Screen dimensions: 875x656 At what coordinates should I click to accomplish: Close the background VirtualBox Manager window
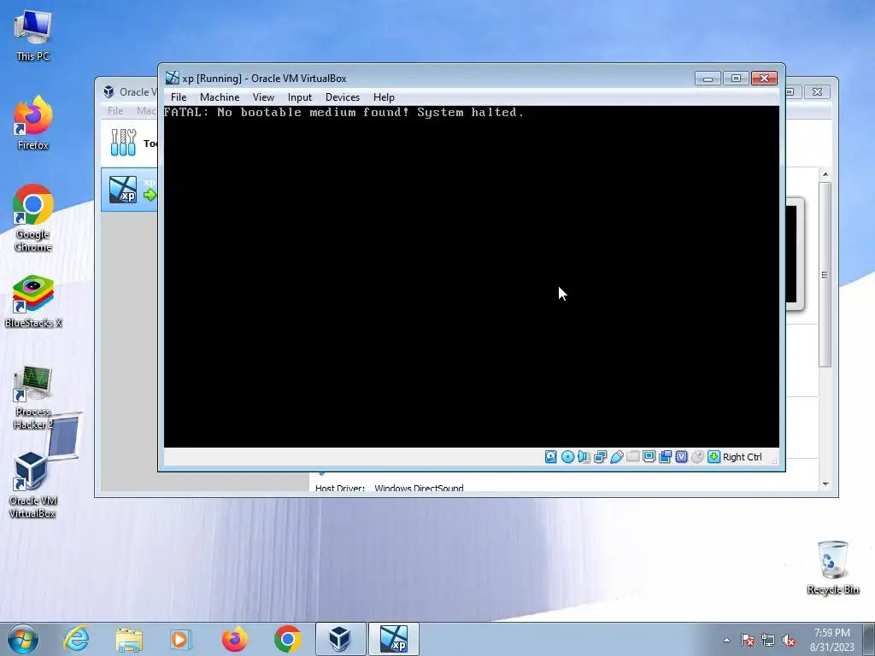(818, 91)
